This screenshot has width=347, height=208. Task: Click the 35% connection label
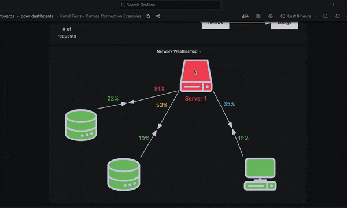(229, 104)
